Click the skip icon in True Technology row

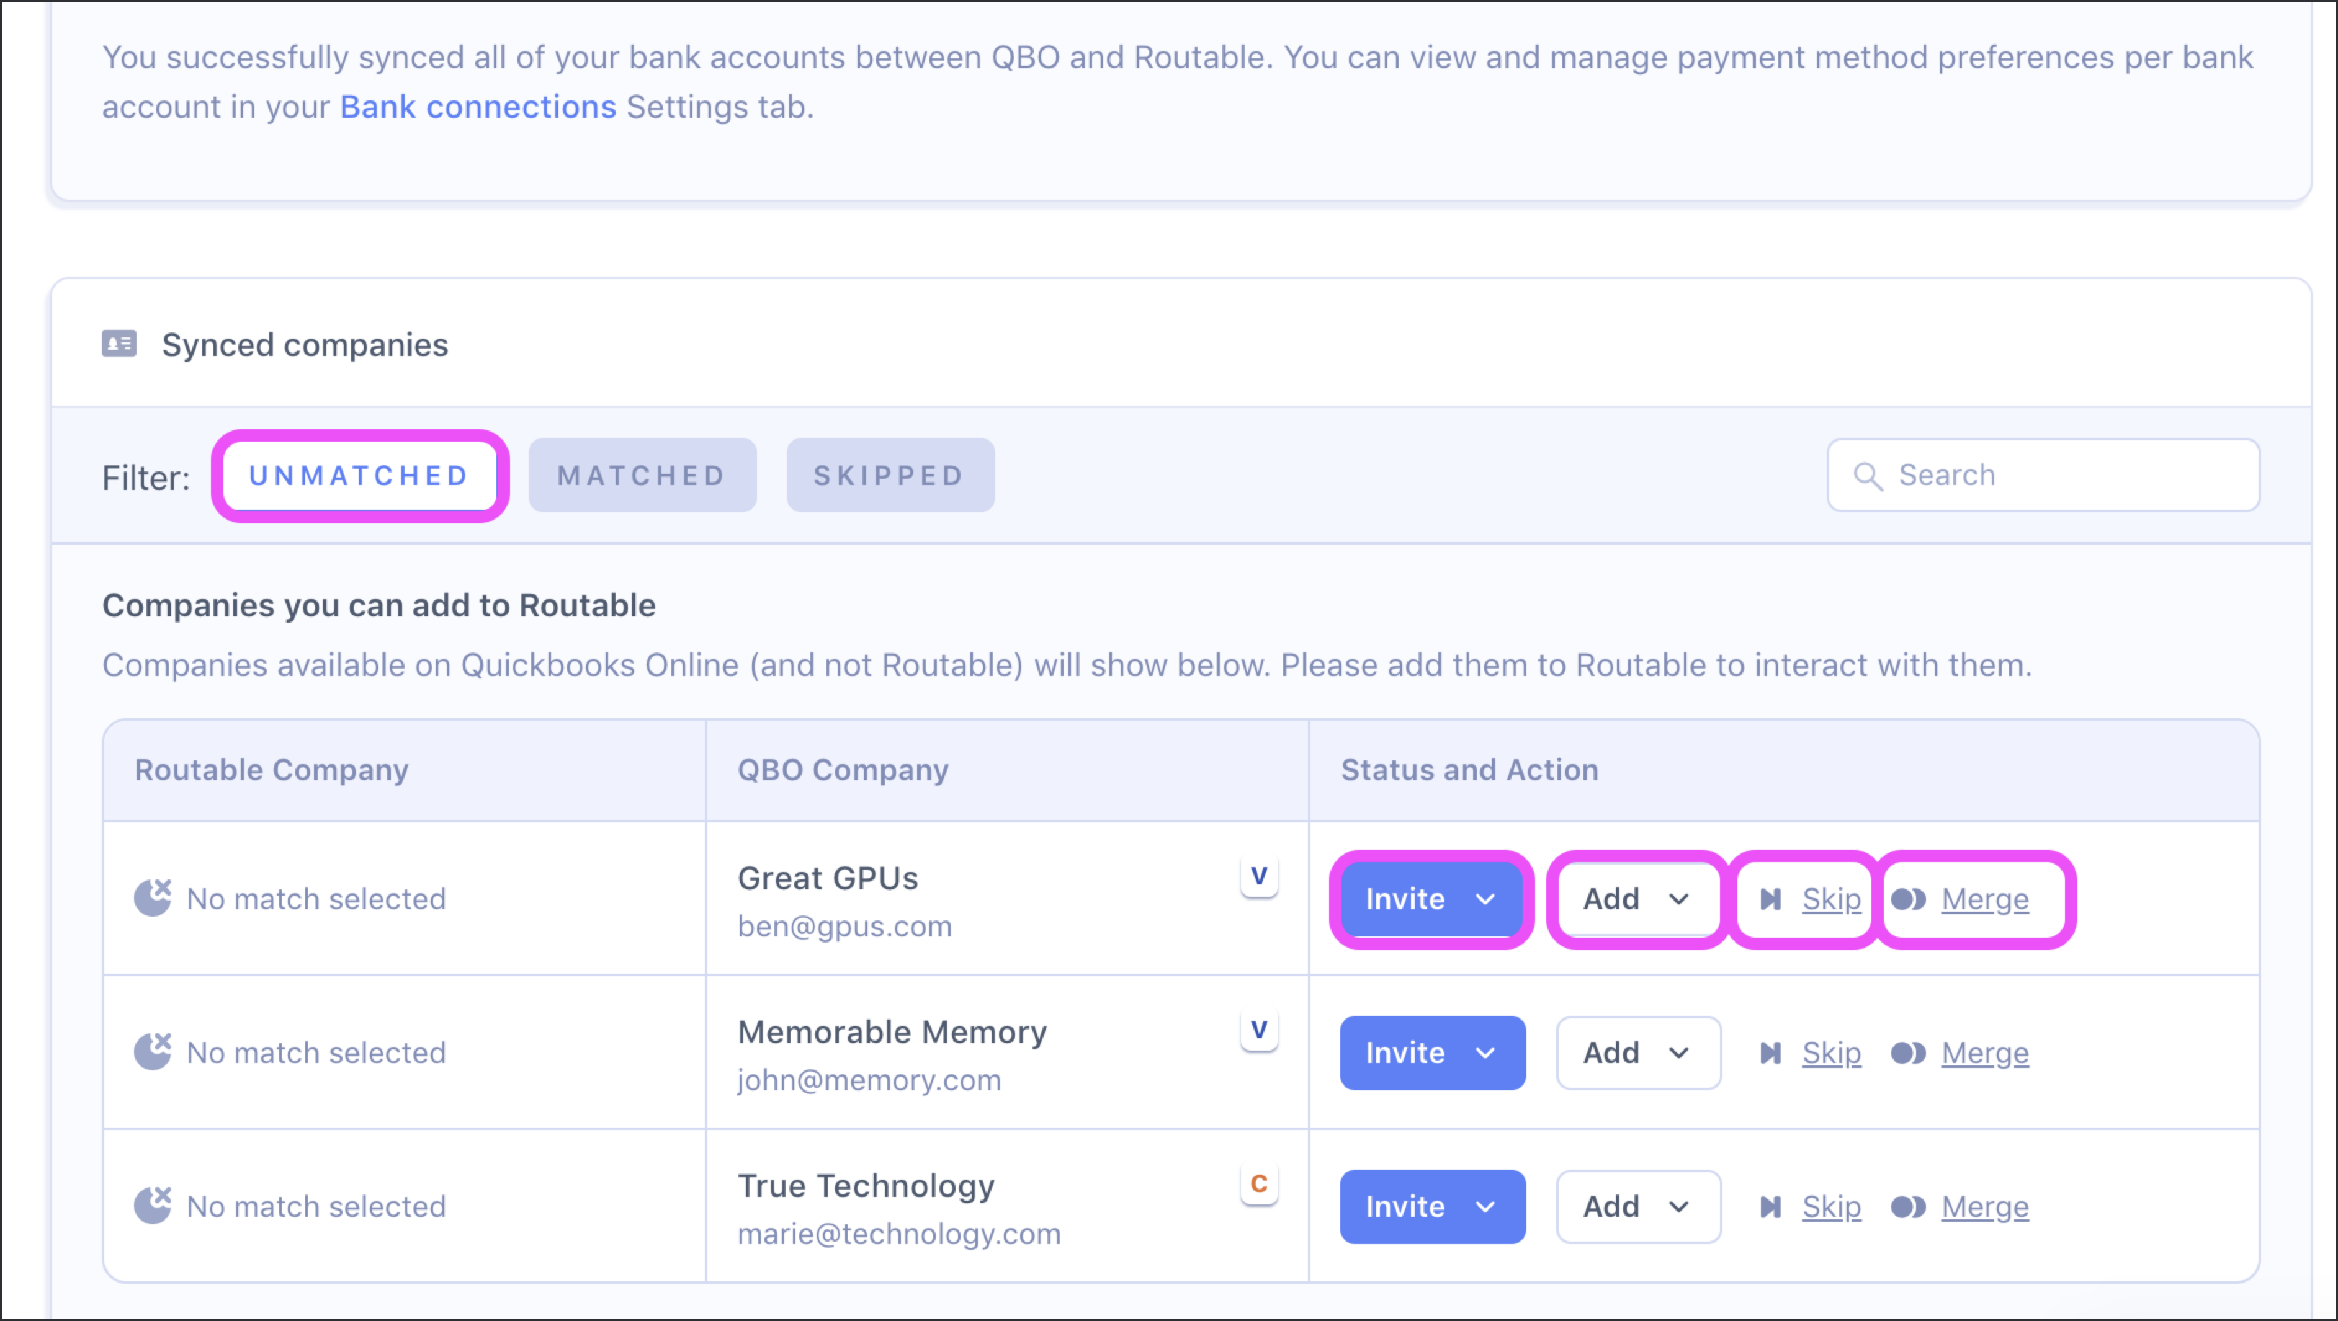1770,1207
